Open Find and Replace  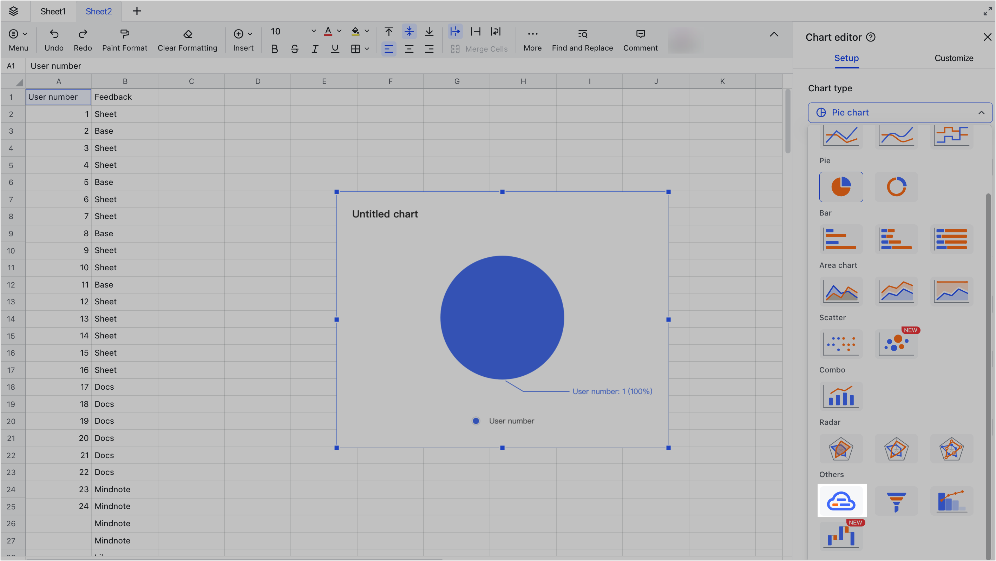tap(582, 39)
